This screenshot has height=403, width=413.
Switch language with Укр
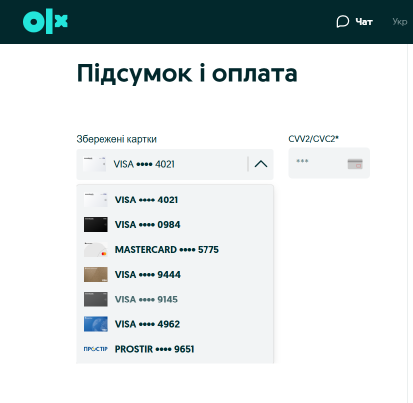coord(400,21)
